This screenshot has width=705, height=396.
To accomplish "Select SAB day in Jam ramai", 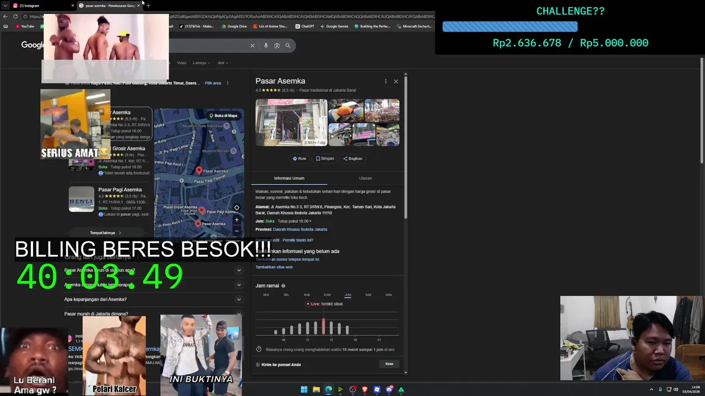I will (x=368, y=295).
